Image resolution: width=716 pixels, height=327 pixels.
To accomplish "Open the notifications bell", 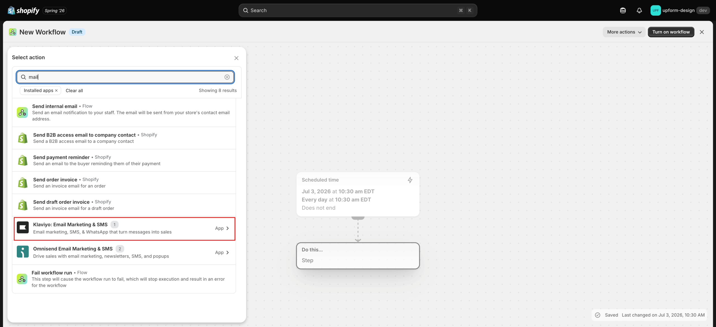I will pos(639,11).
